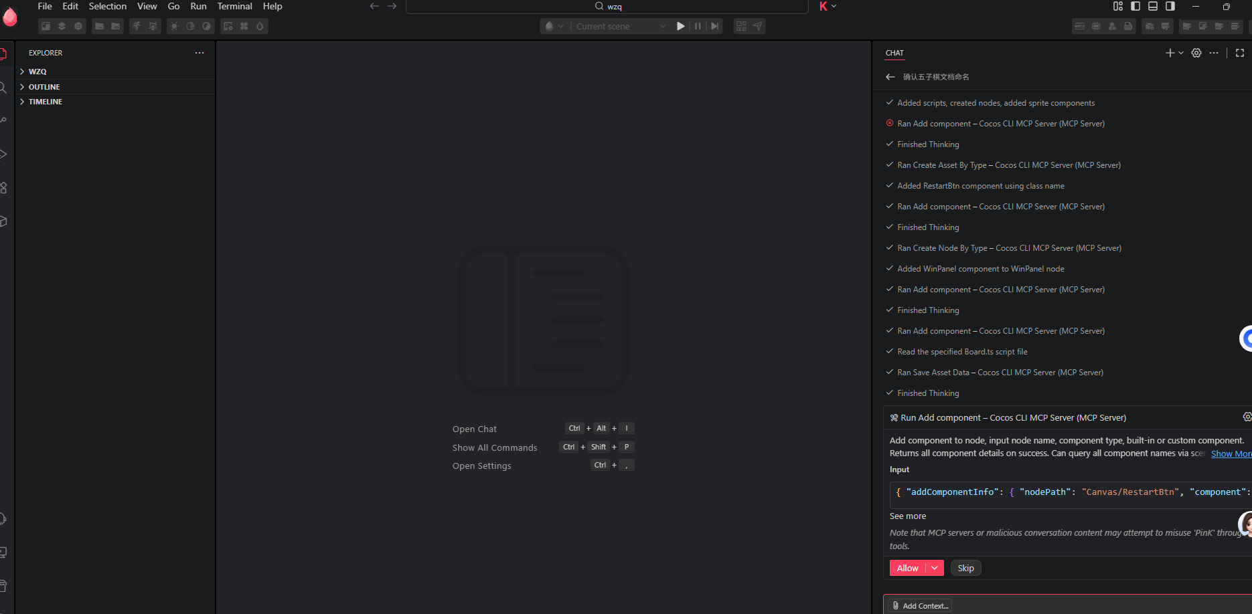Open the Terminal menu
Screen dimensions: 1252x614
pyautogui.click(x=235, y=6)
